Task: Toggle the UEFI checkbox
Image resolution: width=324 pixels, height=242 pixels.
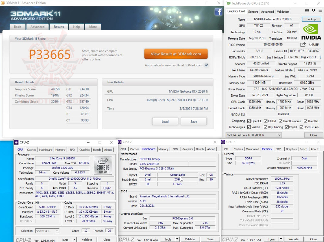Action: point(311,44)
